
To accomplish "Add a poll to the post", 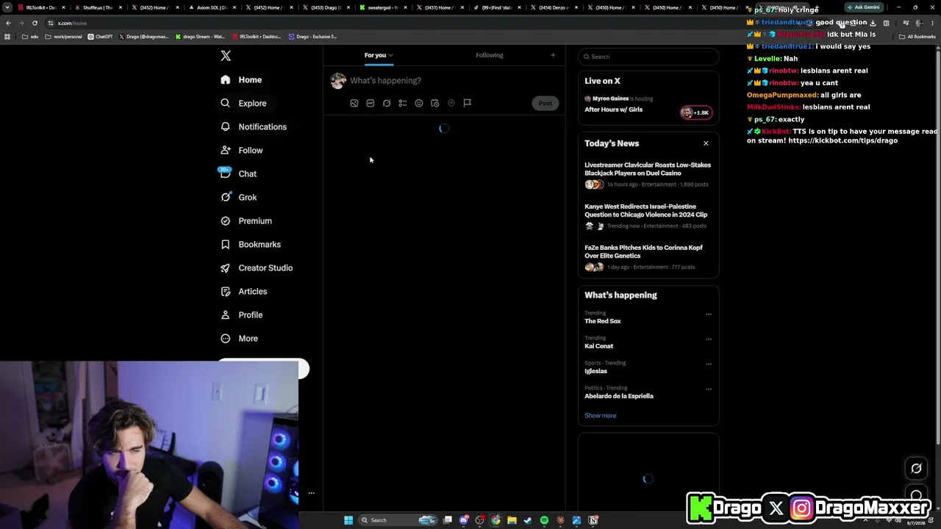I will point(403,104).
